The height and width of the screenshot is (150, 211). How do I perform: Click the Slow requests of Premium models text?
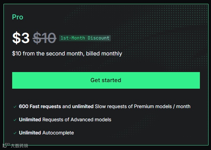tap(133, 106)
